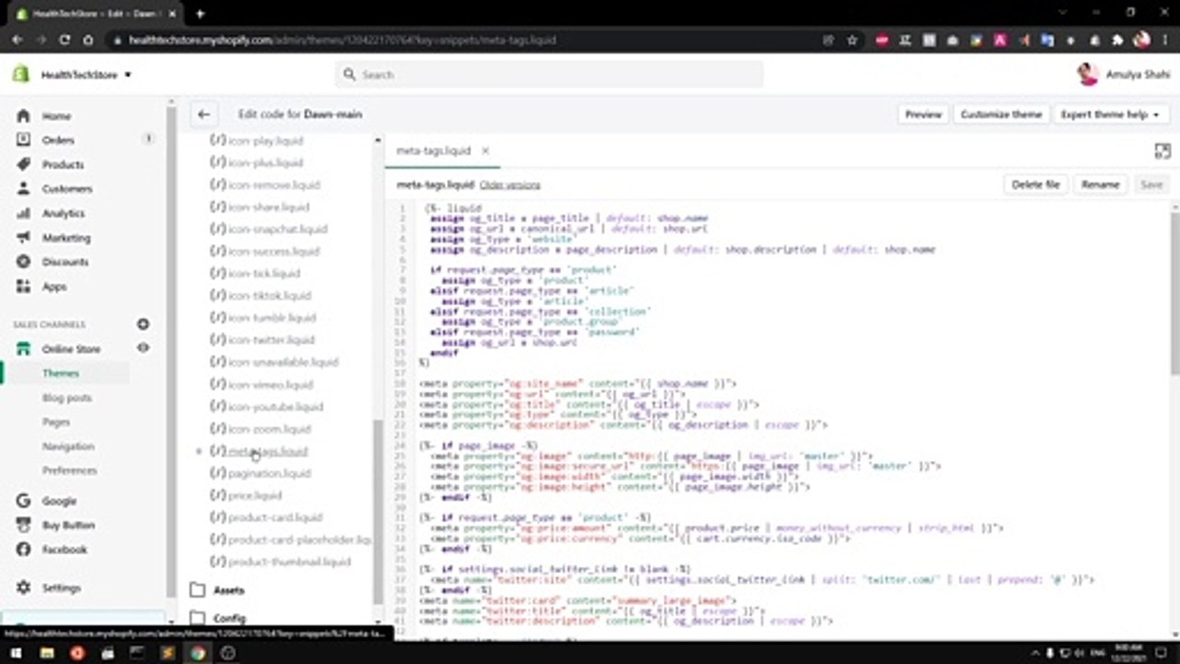The height and width of the screenshot is (664, 1180).
Task: Open the Marketing section
Action: [66, 238]
